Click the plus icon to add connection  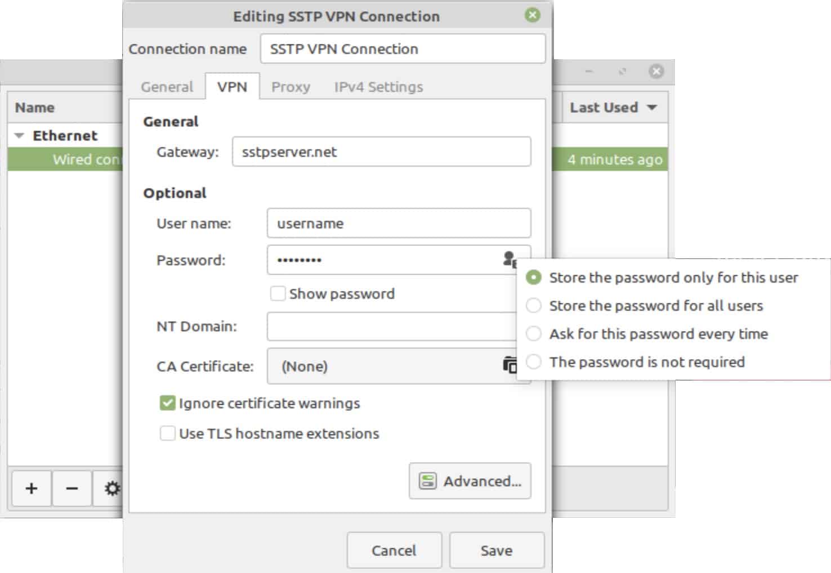pyautogui.click(x=32, y=489)
